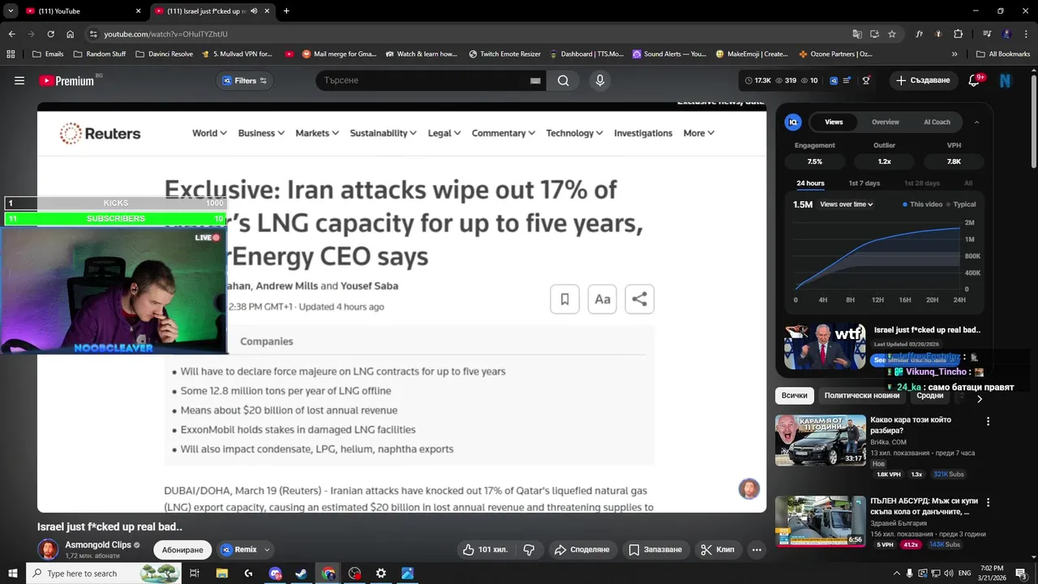The image size is (1038, 584).
Task: Expand Reuters Business menu
Action: click(x=261, y=133)
